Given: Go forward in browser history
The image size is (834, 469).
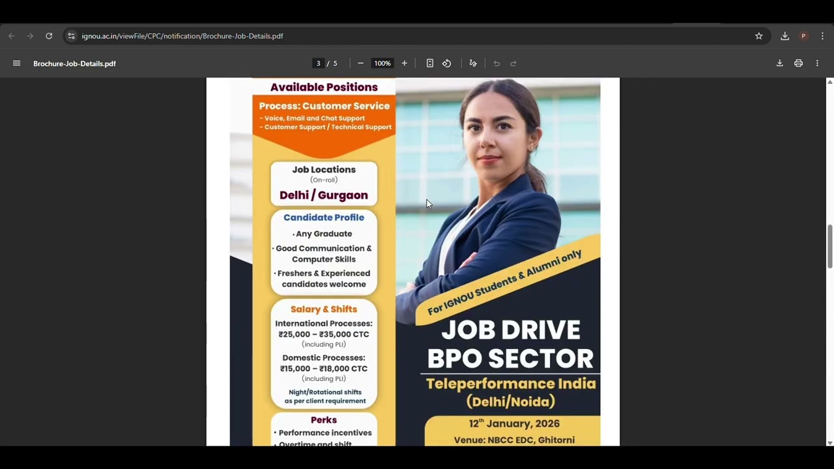Looking at the screenshot, I should coord(30,36).
